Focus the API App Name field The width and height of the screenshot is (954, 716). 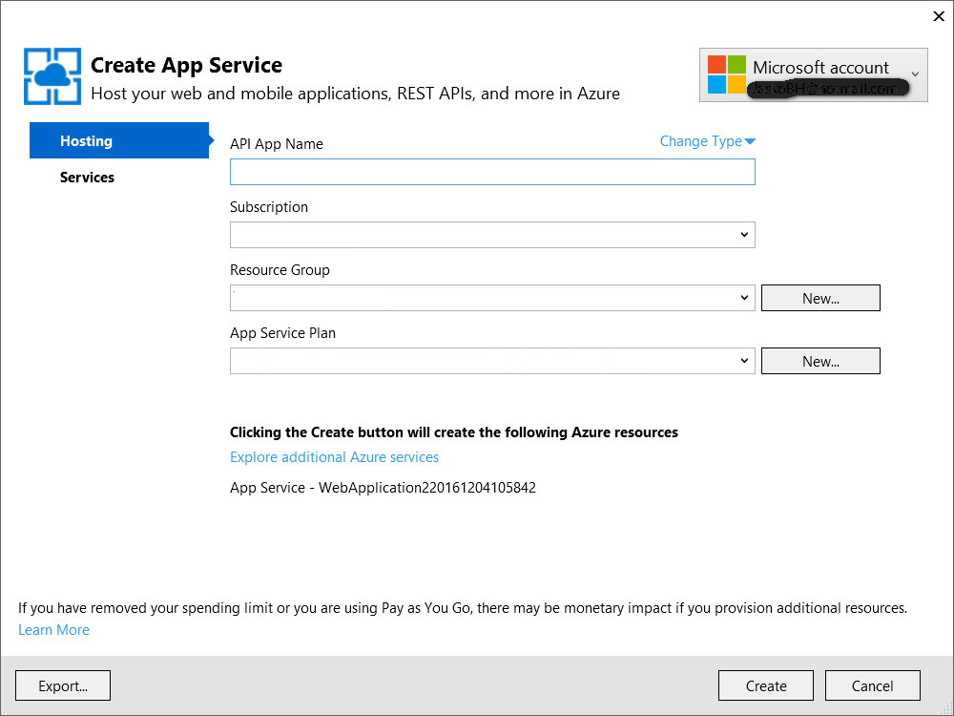click(492, 172)
